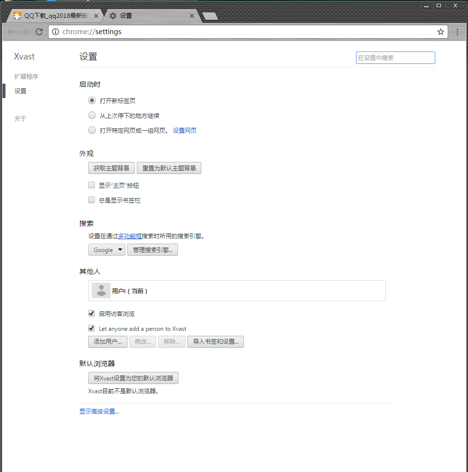Expand 显示高级设置 link
Viewport: 468px width, 472px height.
point(99,412)
